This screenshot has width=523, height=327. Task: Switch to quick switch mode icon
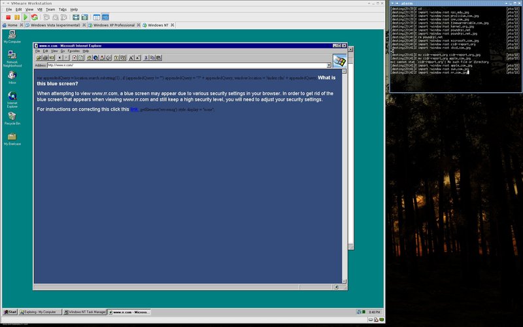[85, 17]
